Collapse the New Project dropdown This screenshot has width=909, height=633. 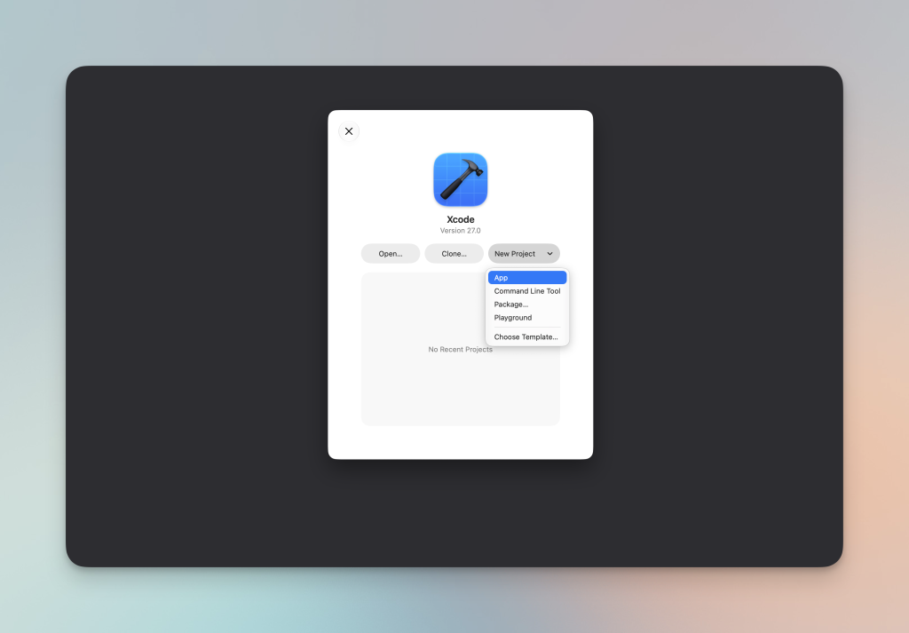[x=524, y=254]
